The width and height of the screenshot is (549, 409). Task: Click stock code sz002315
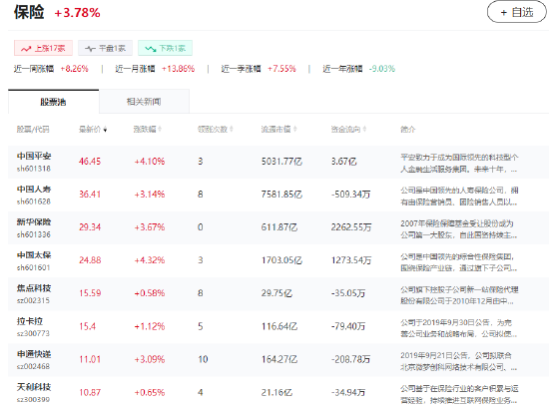coord(33,300)
